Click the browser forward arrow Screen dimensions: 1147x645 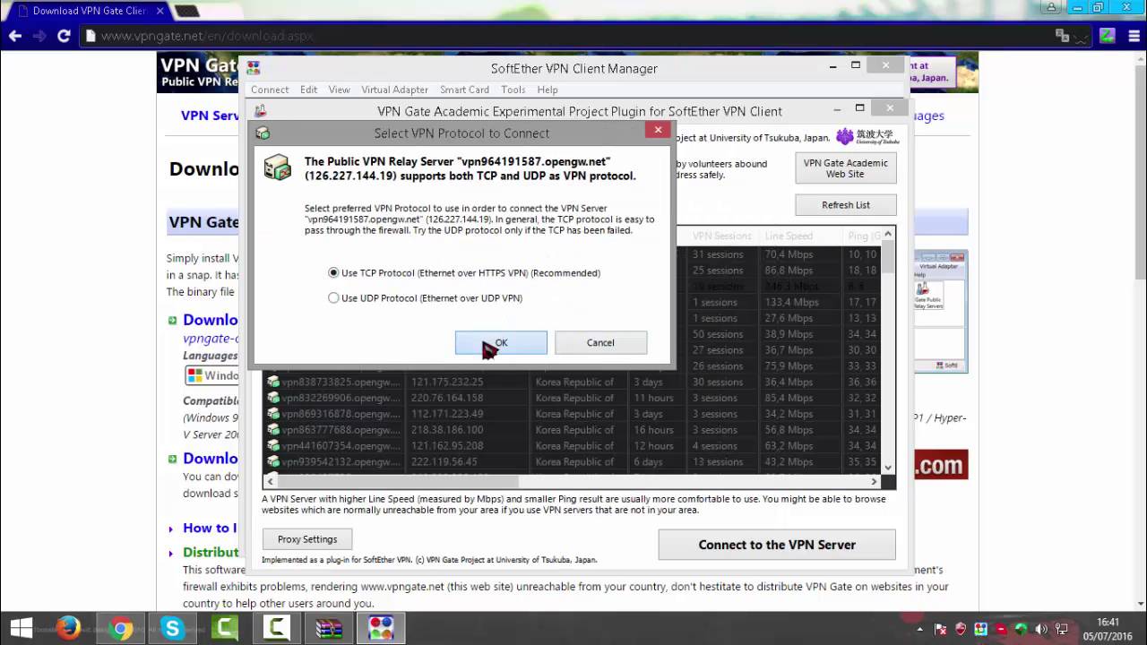[x=39, y=36]
